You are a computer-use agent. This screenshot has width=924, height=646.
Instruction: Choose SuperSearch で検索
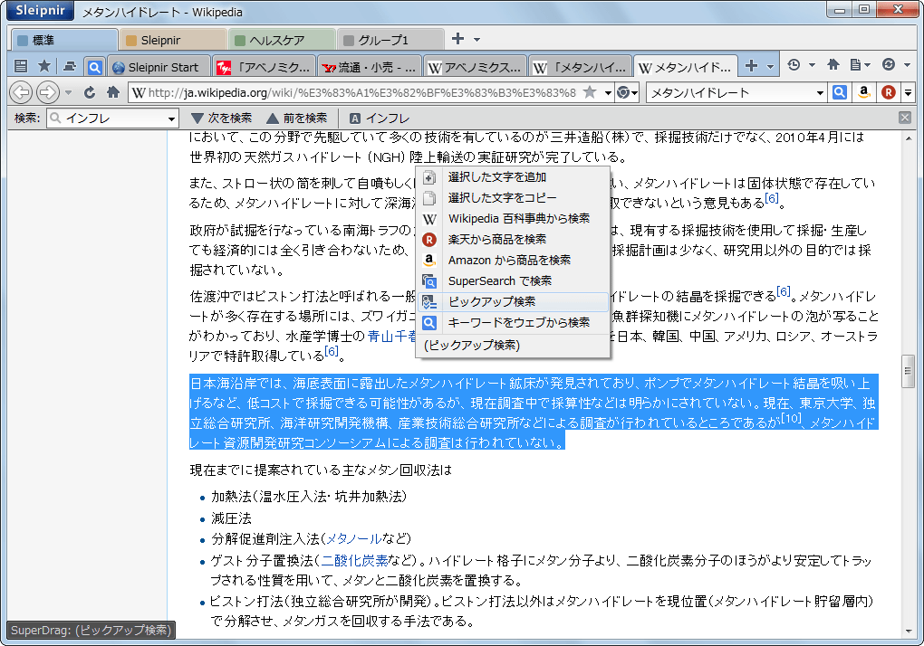(513, 281)
